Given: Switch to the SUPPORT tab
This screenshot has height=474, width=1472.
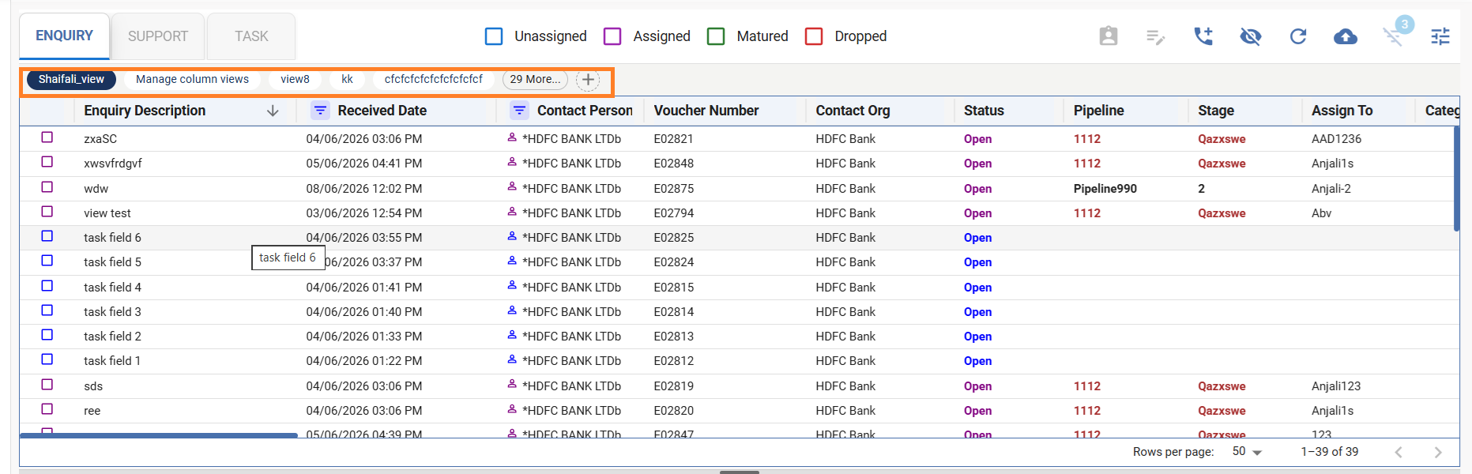Looking at the screenshot, I should [x=158, y=36].
